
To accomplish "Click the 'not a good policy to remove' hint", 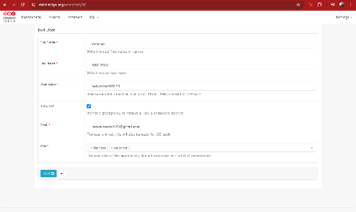I will click(x=135, y=113).
